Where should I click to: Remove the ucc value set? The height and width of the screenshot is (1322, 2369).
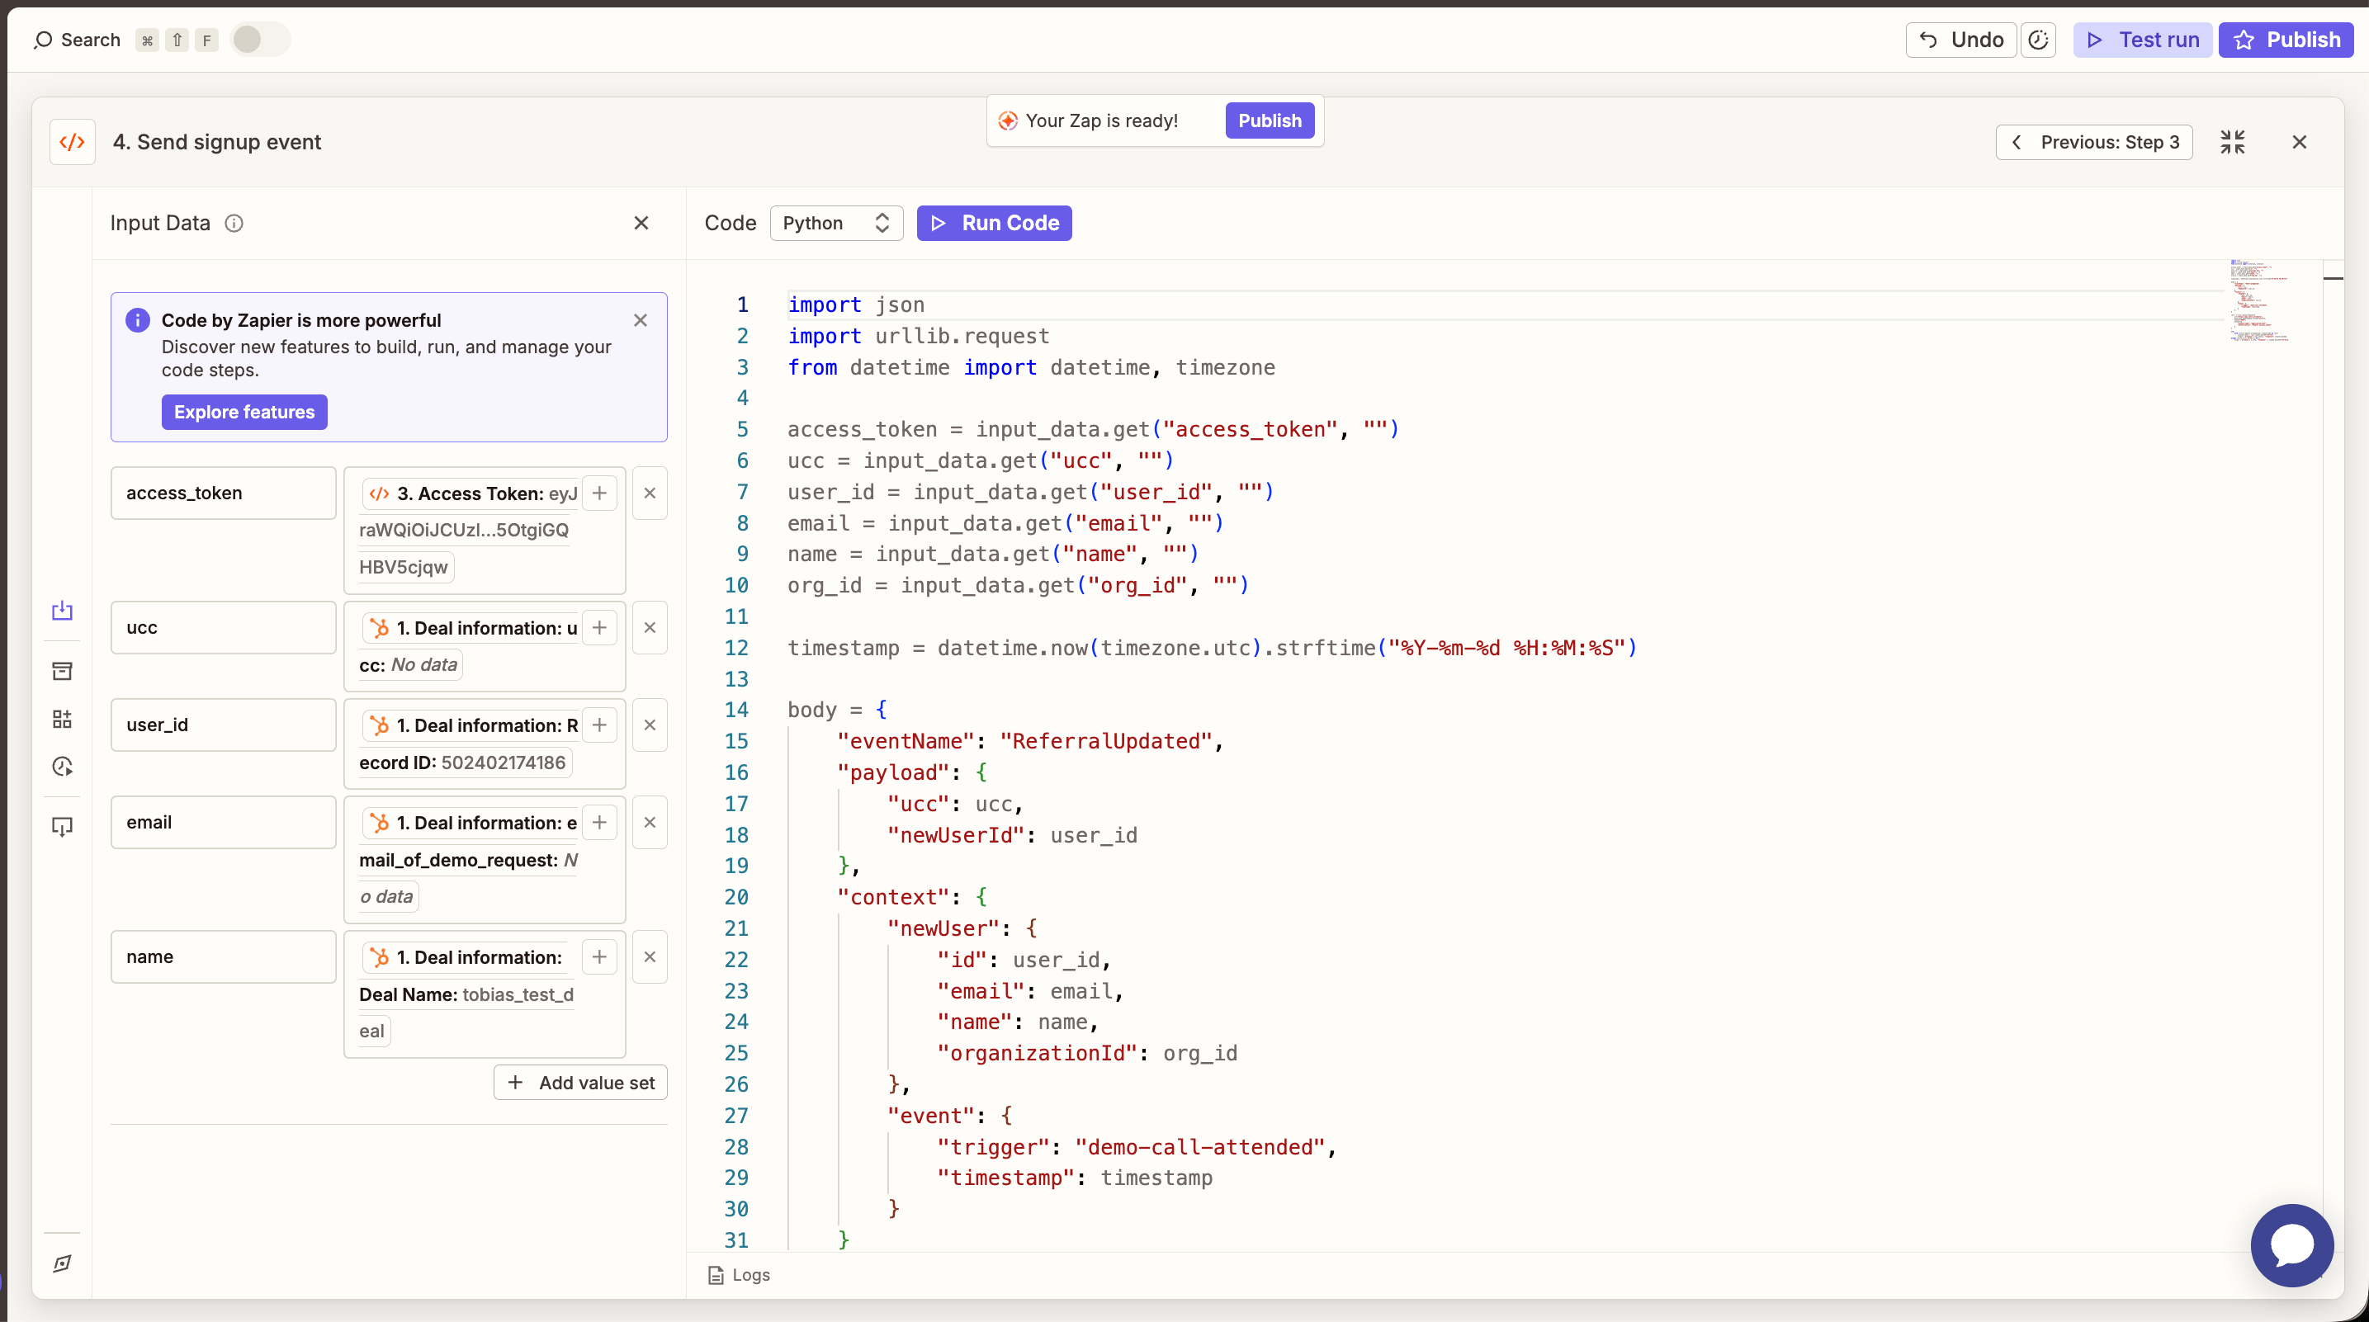pyautogui.click(x=650, y=628)
